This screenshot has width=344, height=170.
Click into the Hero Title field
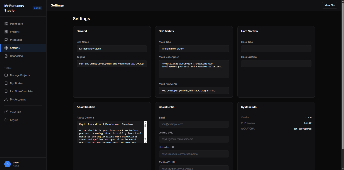(x=276, y=49)
